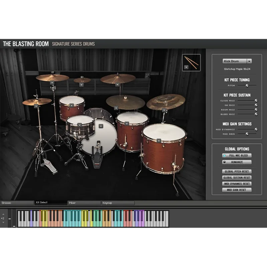This screenshot has height=267, width=267.
Task: Click the MIDI Dynamics slider knob
Action: pos(256,129)
